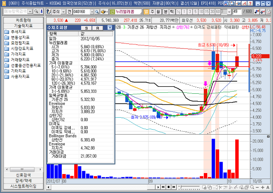Open the 강세/약세 tab
Viewport: 273px width, 193px height.
click(x=23, y=181)
